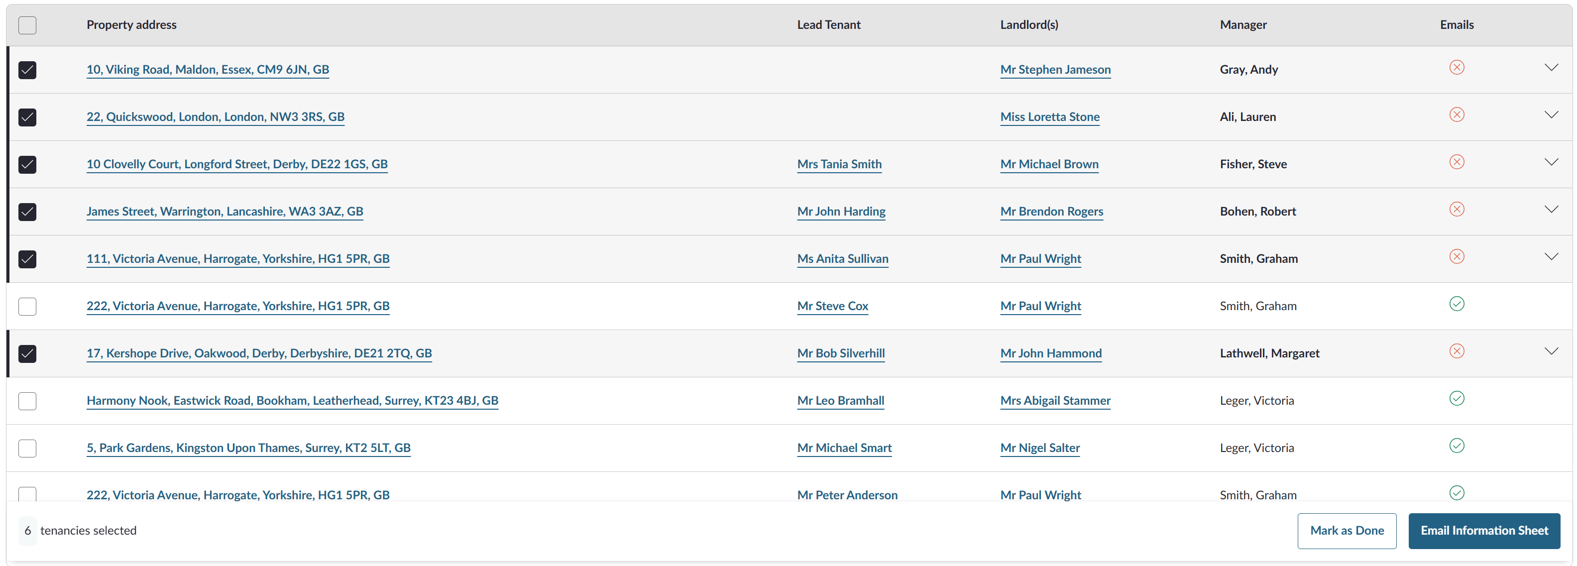
Task: Click email failed icon in Clovelly Court row
Action: pyautogui.click(x=1457, y=162)
